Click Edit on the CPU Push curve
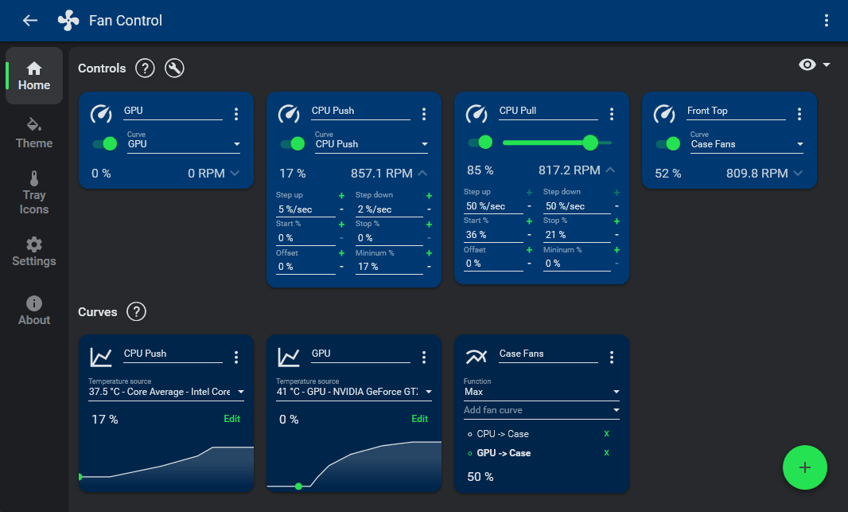Image resolution: width=848 pixels, height=512 pixels. [x=231, y=419]
